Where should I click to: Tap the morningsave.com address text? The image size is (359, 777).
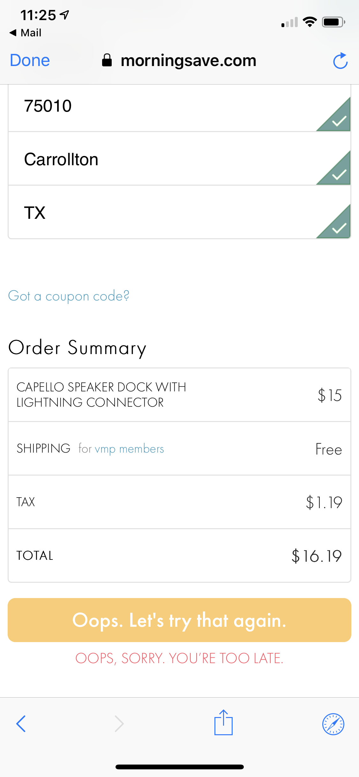point(188,61)
